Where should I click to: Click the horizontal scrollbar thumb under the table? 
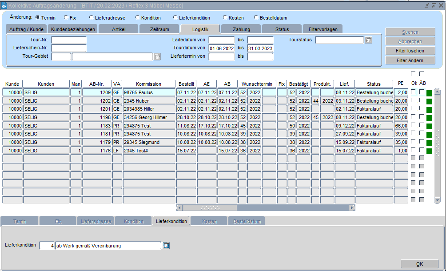(x=210, y=207)
